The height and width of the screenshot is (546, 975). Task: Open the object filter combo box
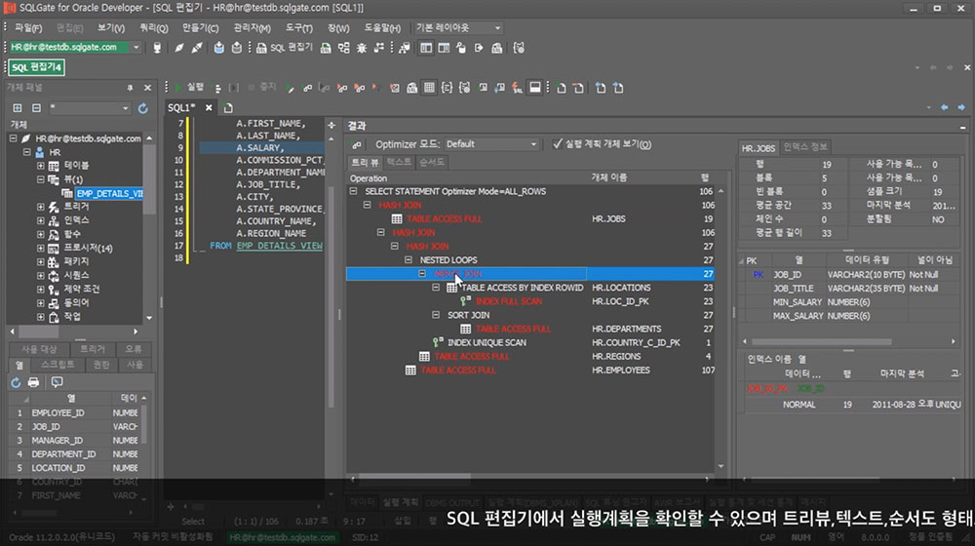[90, 107]
